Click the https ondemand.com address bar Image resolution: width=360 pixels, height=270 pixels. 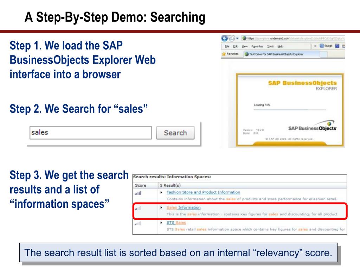tap(293, 38)
